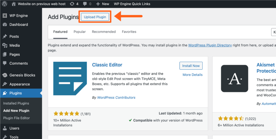
Task: Open the updates circular-arrows icon
Action: [72, 4]
